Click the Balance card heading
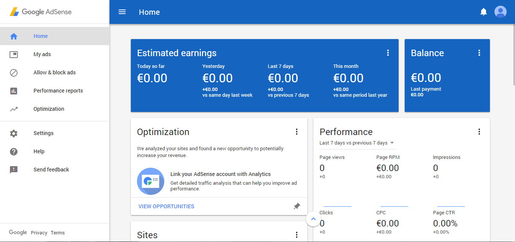Viewport: 515px width, 242px height. point(427,53)
